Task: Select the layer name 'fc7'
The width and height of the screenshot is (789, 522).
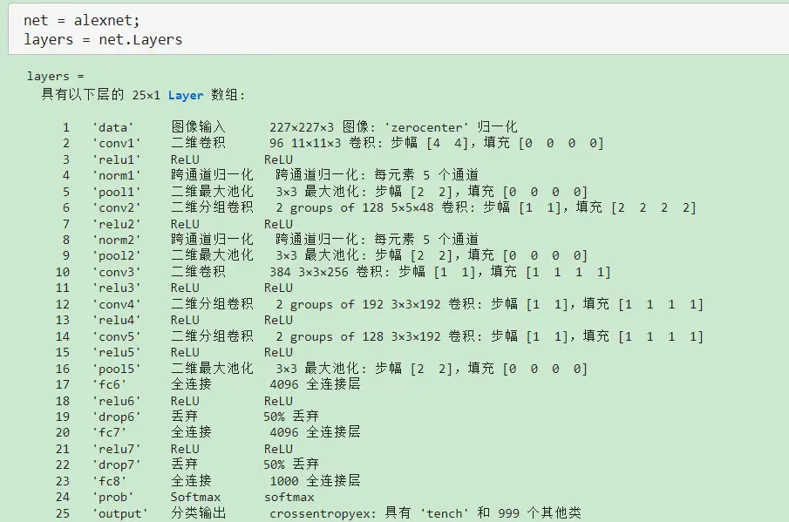Action: 109,432
